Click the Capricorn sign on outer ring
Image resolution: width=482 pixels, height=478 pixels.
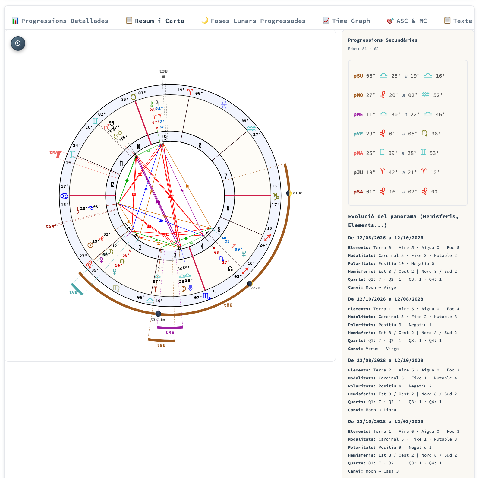point(276,196)
